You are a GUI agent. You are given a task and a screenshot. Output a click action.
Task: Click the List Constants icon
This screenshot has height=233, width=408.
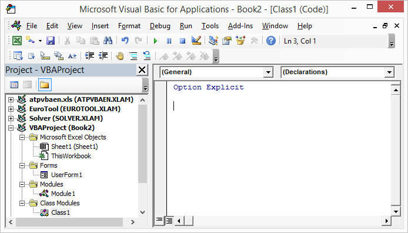pos(32,56)
